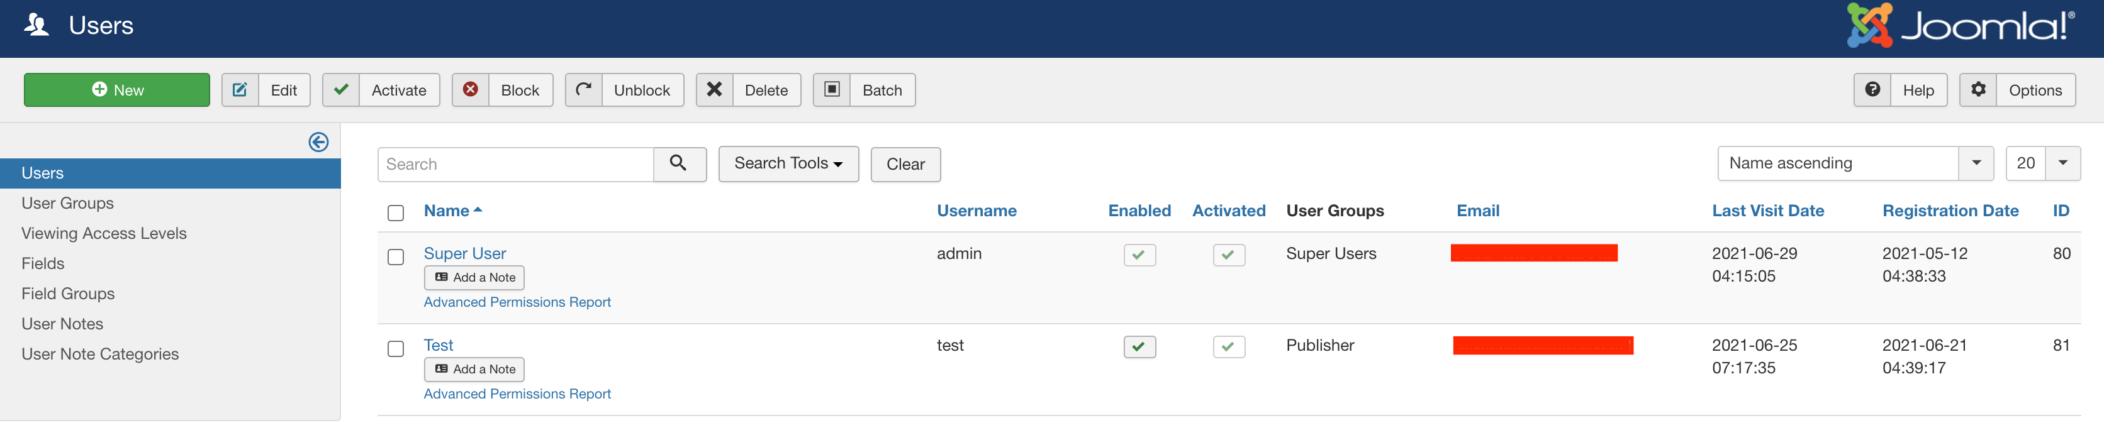Click the Batch square icon
The image size is (2104, 440).
coord(832,90)
